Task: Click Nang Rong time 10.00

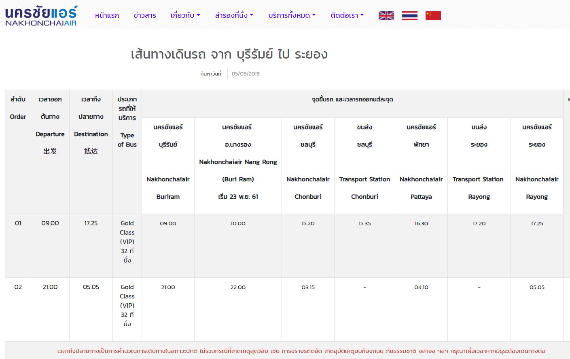Action: click(238, 223)
